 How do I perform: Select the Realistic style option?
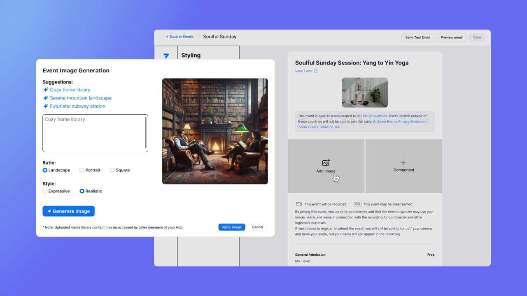[82, 191]
